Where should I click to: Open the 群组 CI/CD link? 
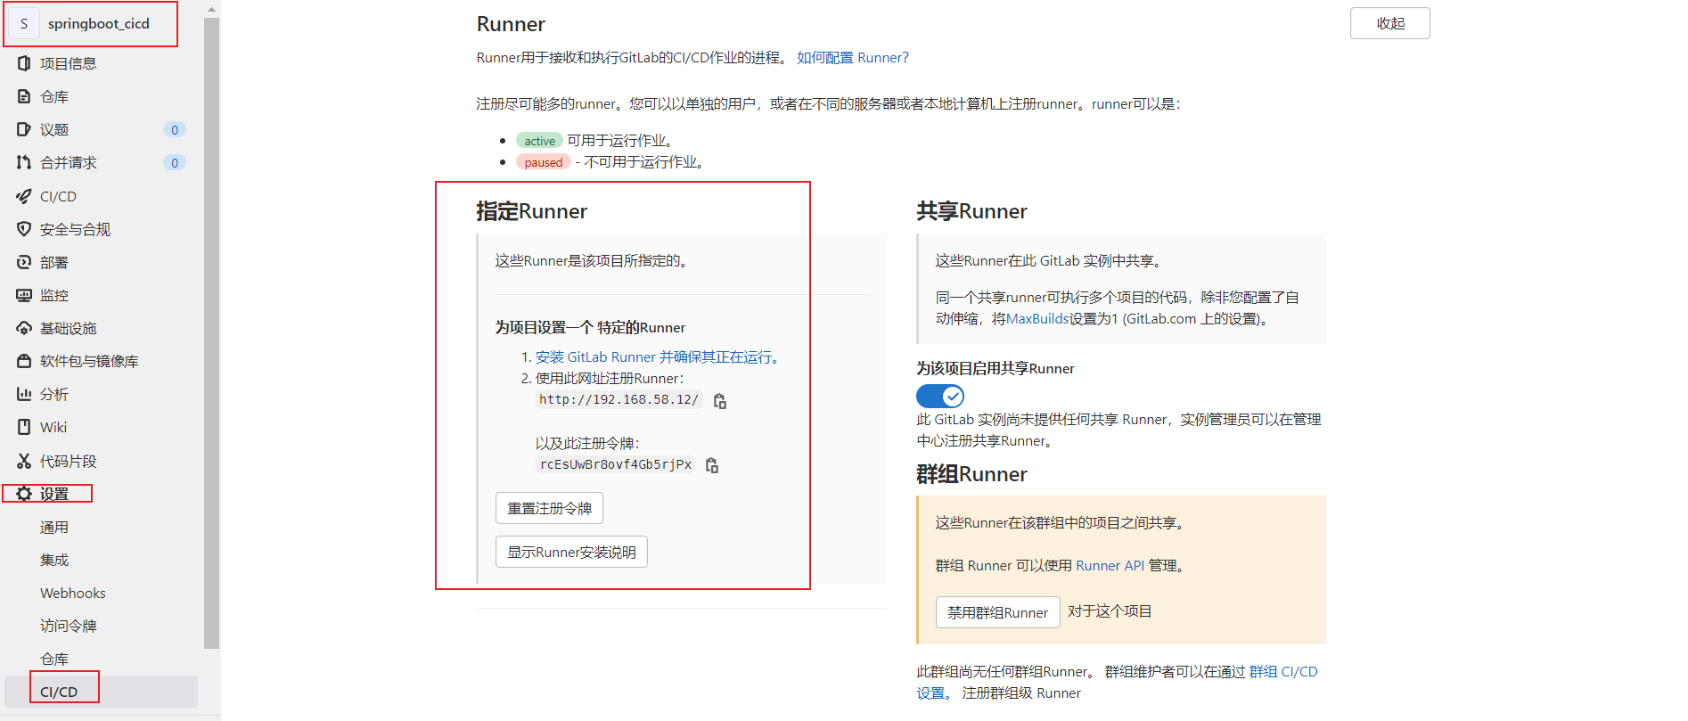tap(1283, 671)
